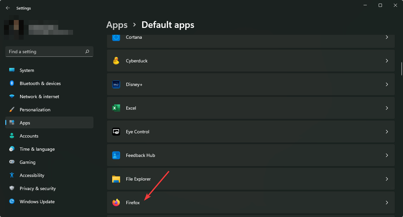Click the Accounts person icon
This screenshot has width=403, height=217.
pyautogui.click(x=12, y=136)
